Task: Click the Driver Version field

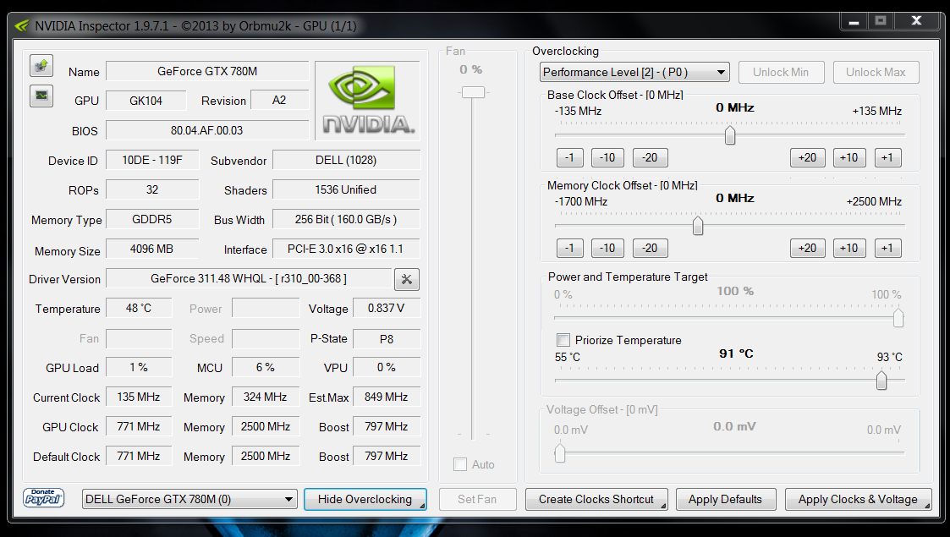Action: click(249, 278)
